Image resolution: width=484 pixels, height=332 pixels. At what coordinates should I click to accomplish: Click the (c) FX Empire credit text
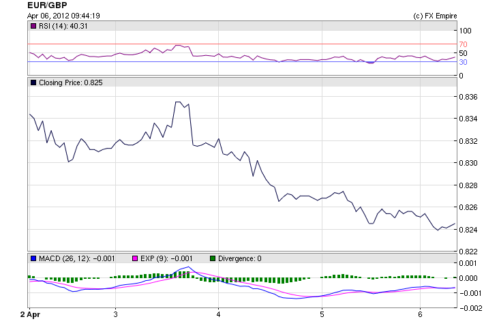tap(435, 15)
